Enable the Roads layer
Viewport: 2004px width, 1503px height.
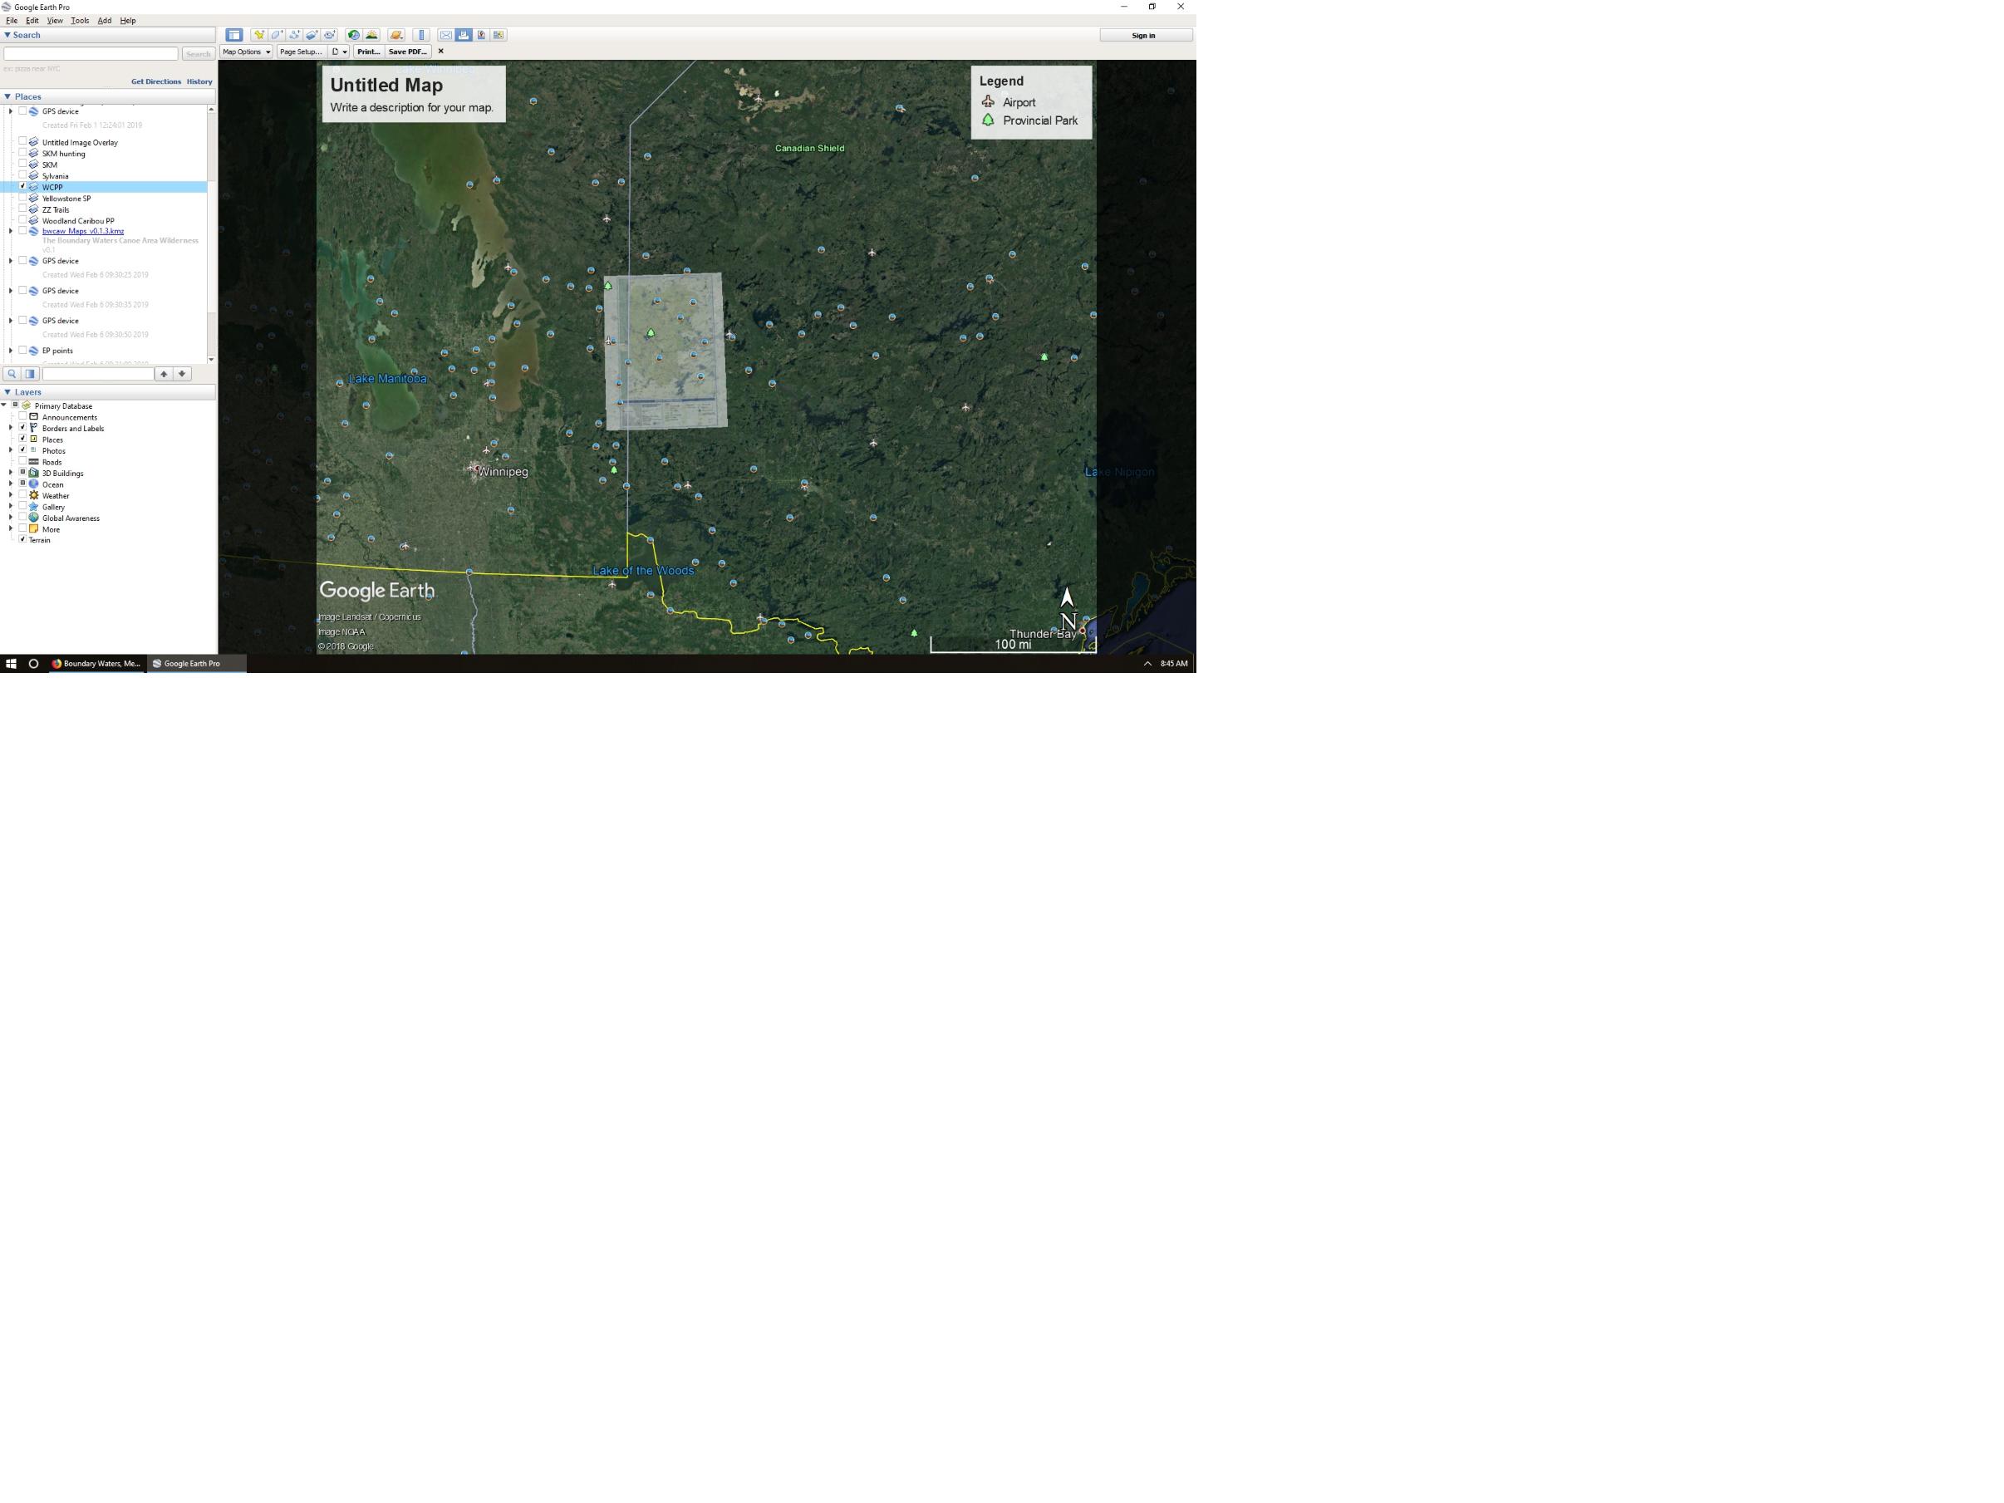point(22,462)
